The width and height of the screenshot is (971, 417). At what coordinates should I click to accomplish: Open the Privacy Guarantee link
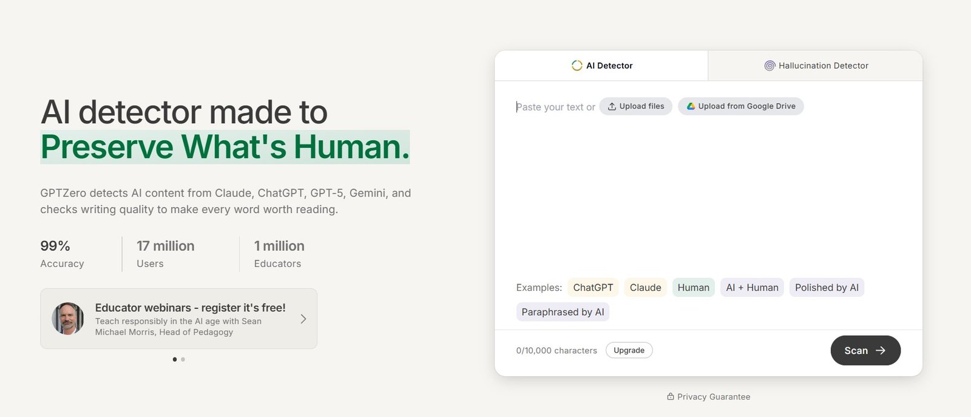[708, 397]
